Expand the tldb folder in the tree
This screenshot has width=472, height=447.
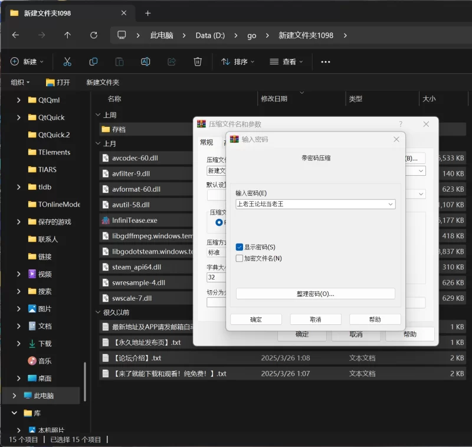coord(19,187)
